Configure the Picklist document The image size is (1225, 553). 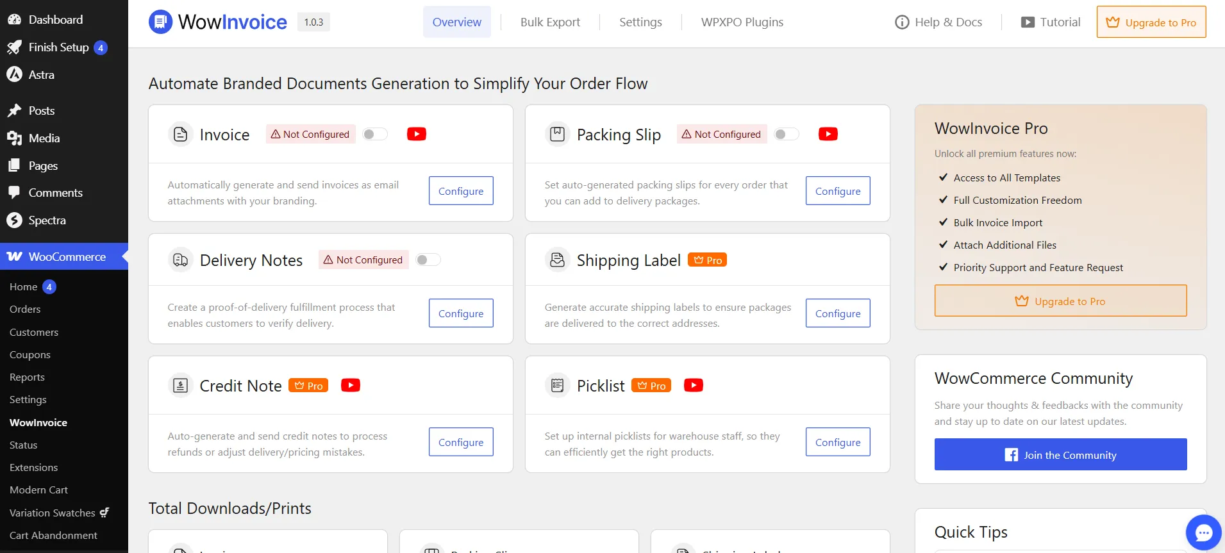point(838,442)
